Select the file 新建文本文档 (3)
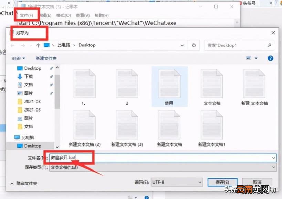This screenshot has height=199, width=282. 127,129
